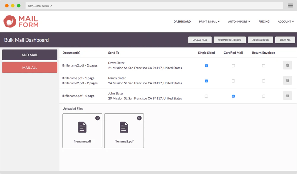Enable Certified Mail for Nancy Slater
This screenshot has width=297, height=174.
tap(233, 81)
